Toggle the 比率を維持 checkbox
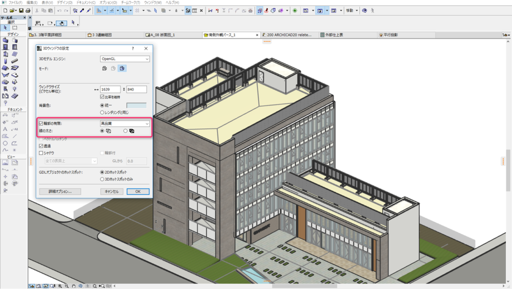512x289 pixels. (x=103, y=97)
